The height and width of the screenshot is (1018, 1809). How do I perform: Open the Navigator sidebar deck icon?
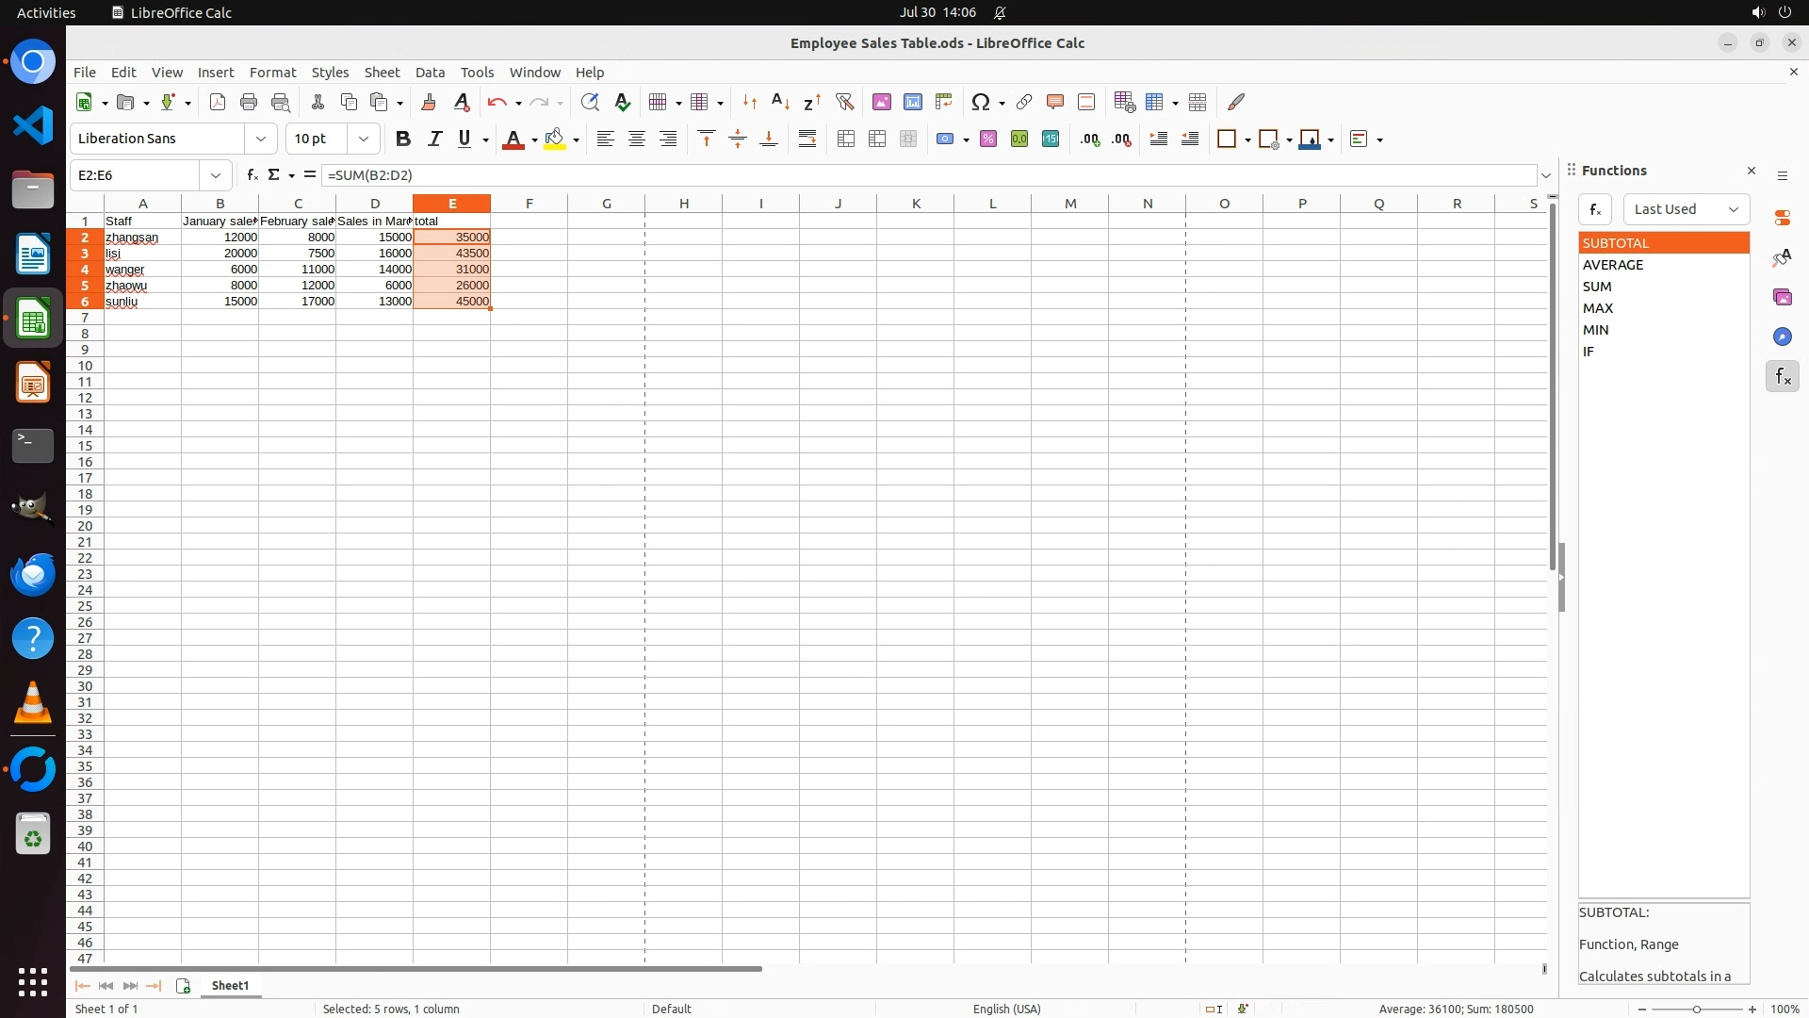click(x=1782, y=337)
